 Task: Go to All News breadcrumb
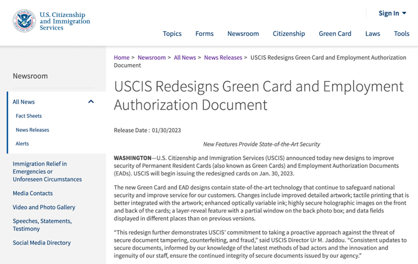[x=185, y=57]
